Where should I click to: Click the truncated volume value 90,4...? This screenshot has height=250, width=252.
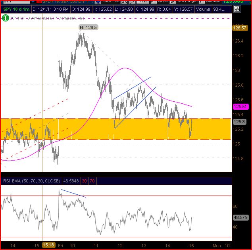219,9
